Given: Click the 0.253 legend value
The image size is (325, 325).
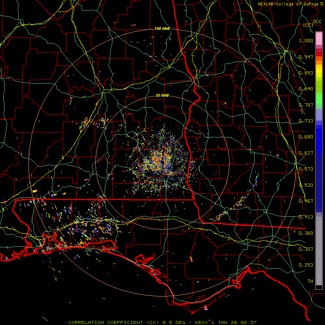Looking at the screenshot, I should pyautogui.click(x=306, y=265).
